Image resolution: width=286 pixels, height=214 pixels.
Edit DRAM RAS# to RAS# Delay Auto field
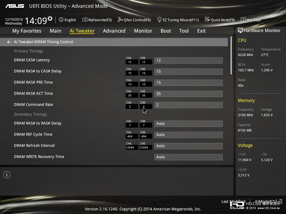(189, 123)
